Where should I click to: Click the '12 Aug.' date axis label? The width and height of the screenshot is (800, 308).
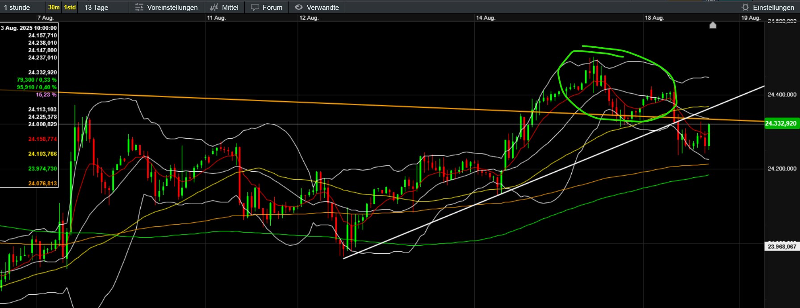point(309,18)
